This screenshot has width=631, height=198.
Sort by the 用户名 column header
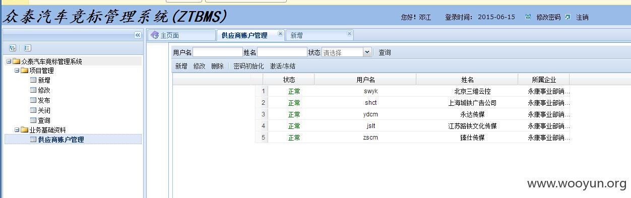pyautogui.click(x=365, y=80)
